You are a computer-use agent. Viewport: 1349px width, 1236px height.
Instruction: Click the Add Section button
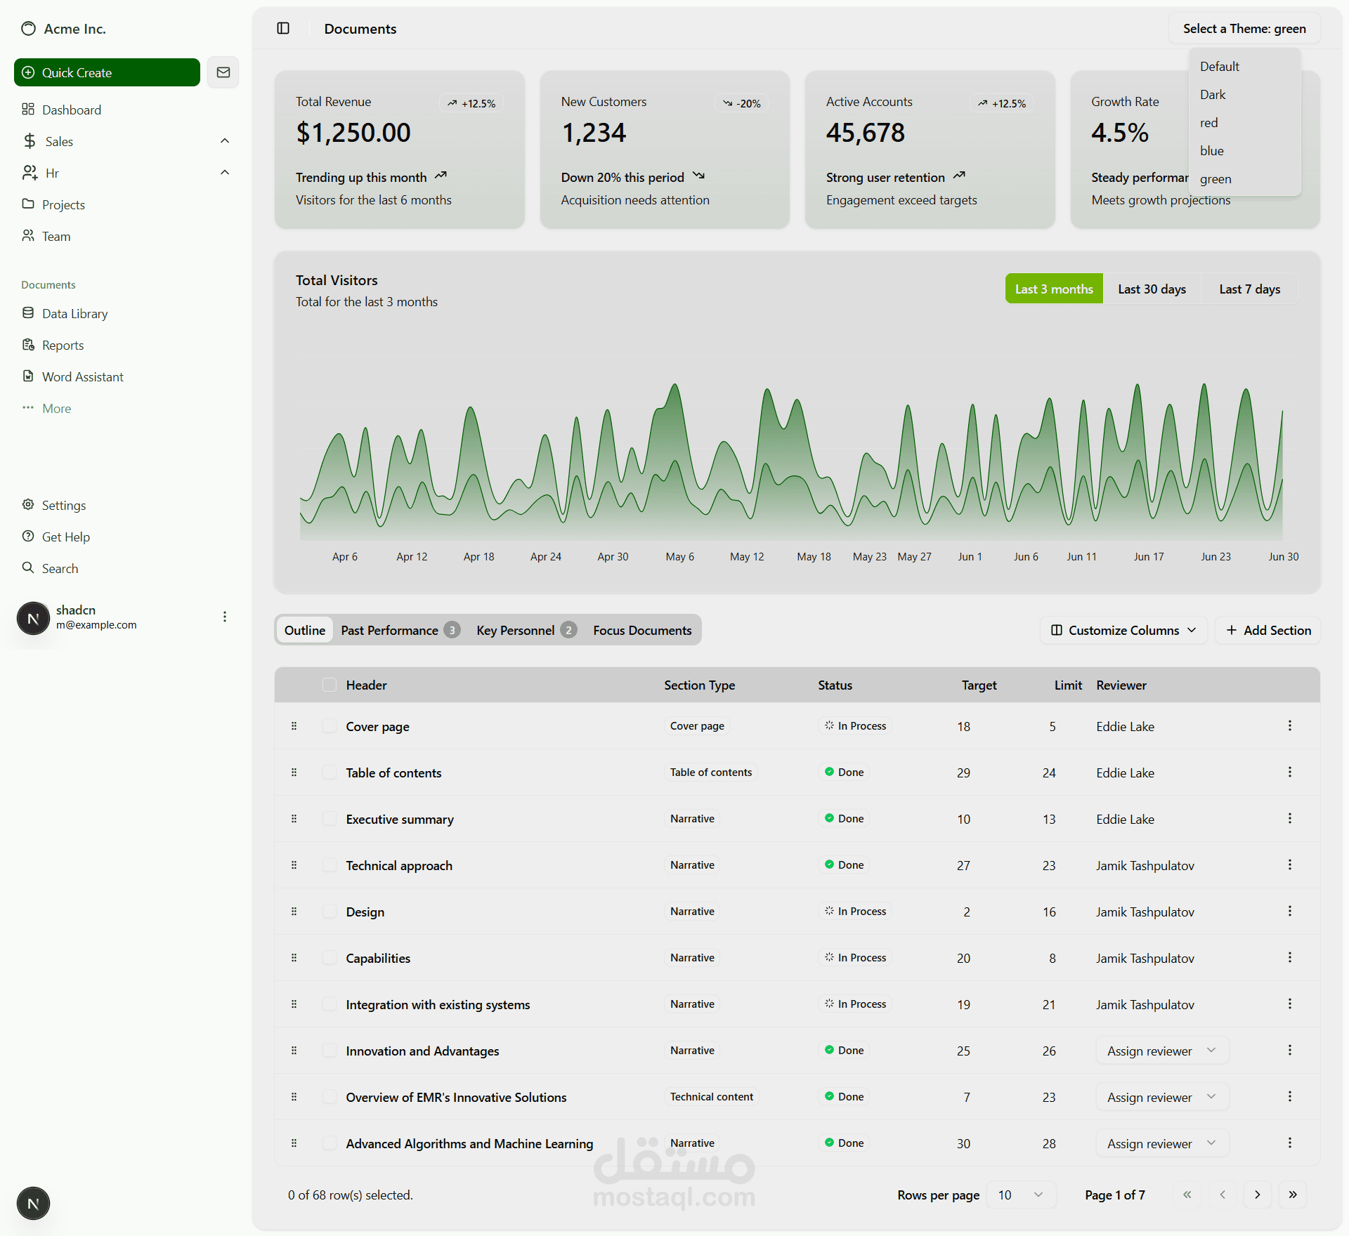[x=1268, y=630]
